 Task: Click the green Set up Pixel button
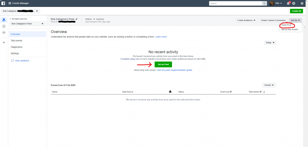[163, 64]
